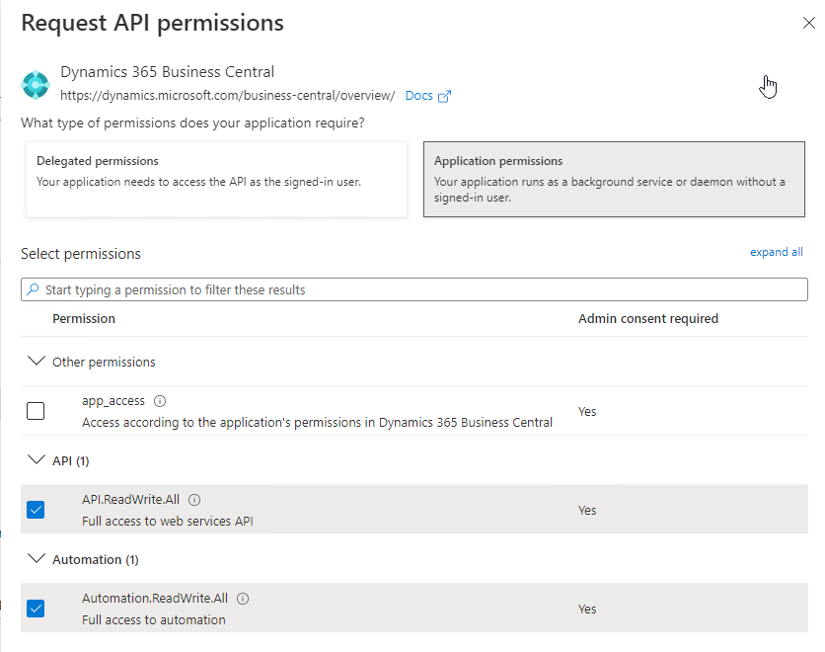Enable the app_access permission checkbox
825x652 pixels.
tap(36, 411)
